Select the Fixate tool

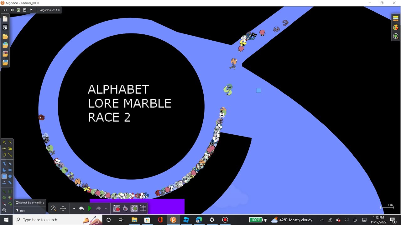(10, 191)
